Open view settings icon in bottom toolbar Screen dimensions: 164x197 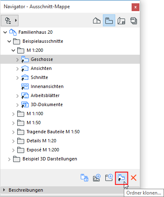pyautogui.click(x=84, y=178)
